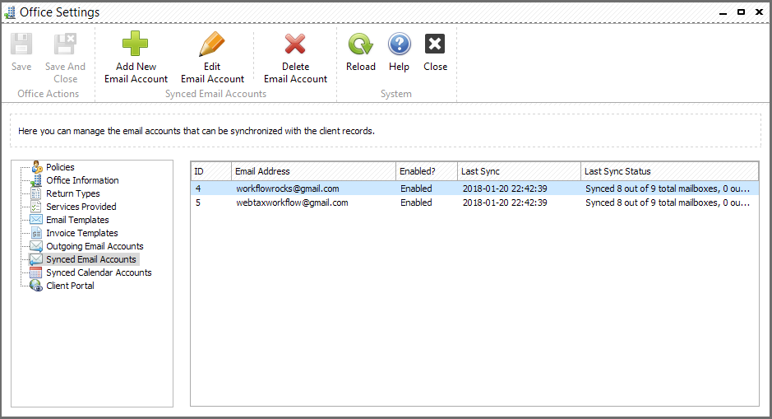Image resolution: width=772 pixels, height=419 pixels.
Task: Click the Save And Close icon
Action: pyautogui.click(x=65, y=44)
